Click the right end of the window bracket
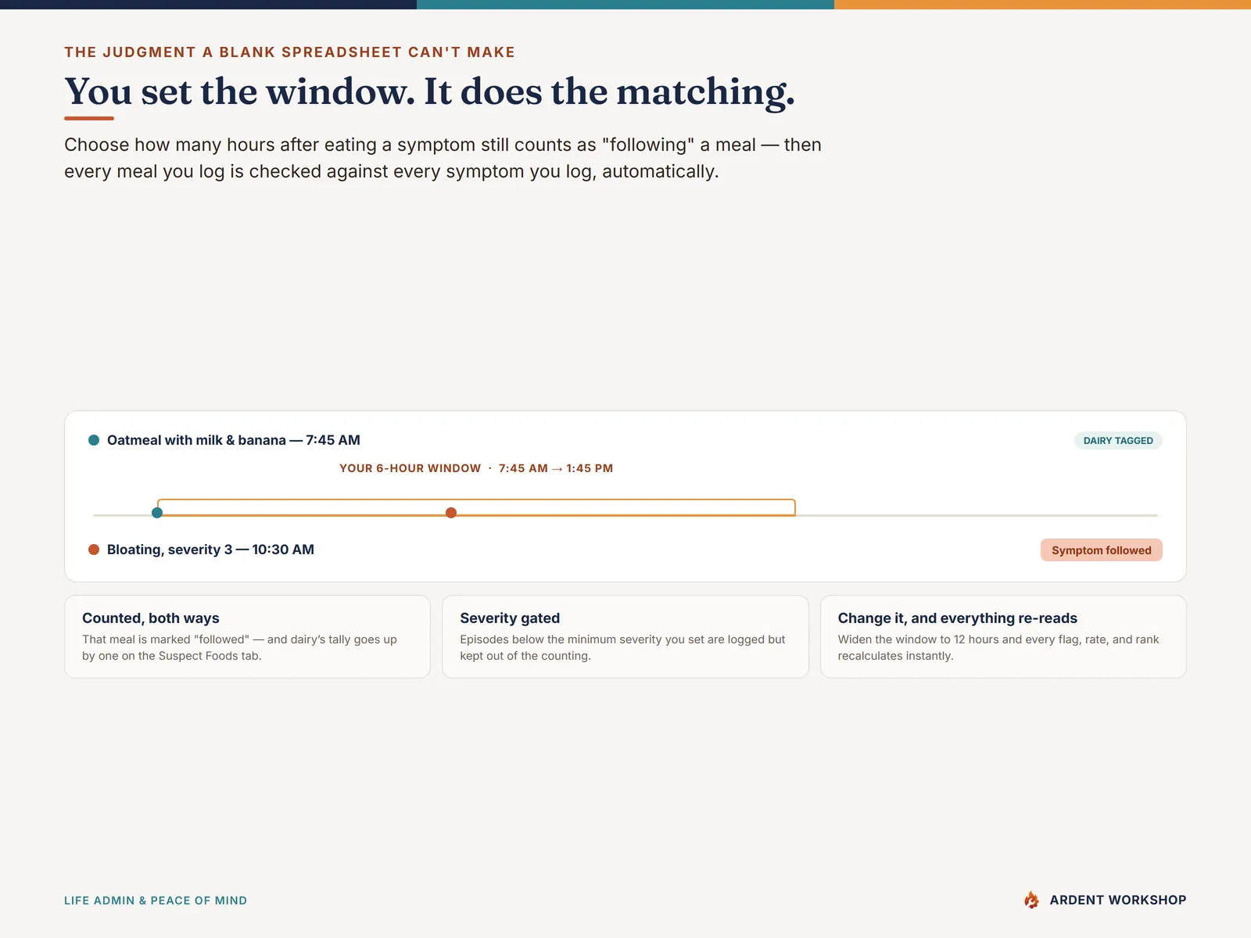 click(794, 507)
